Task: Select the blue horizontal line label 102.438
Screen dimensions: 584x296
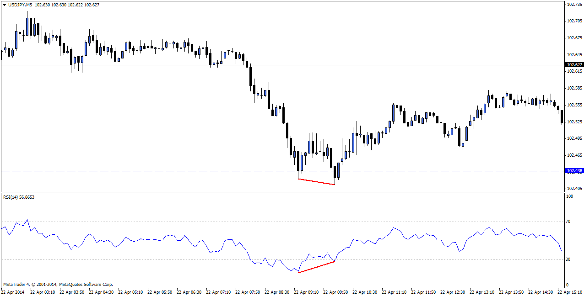Action: (573, 171)
